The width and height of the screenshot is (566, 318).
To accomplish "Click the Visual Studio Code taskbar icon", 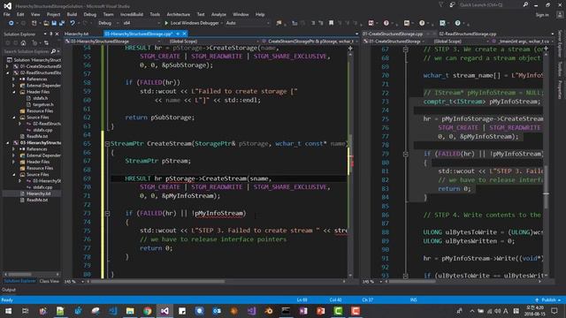I will coord(112,311).
